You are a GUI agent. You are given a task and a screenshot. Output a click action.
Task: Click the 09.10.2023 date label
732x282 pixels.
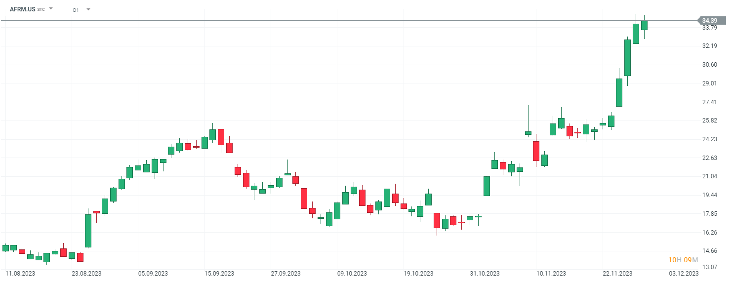[352, 273]
